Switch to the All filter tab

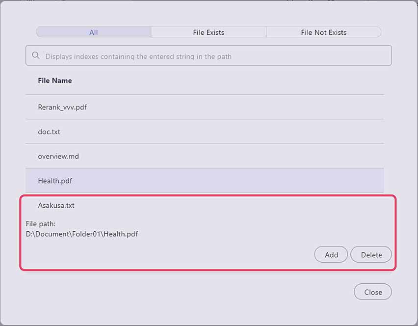[93, 32]
